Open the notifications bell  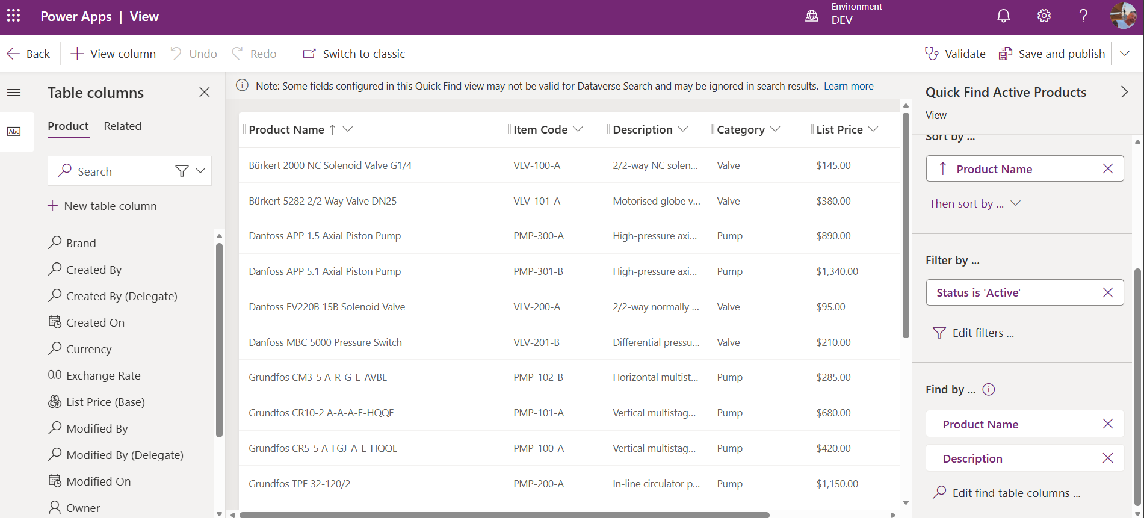tap(1003, 16)
